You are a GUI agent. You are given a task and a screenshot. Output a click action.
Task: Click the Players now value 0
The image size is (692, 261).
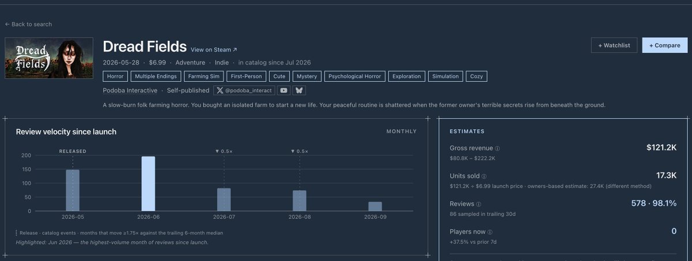pyautogui.click(x=674, y=231)
